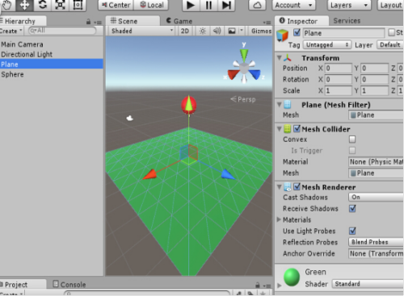
Task: Toggle the Hierarchy panel lock icon
Action: [x=88, y=22]
